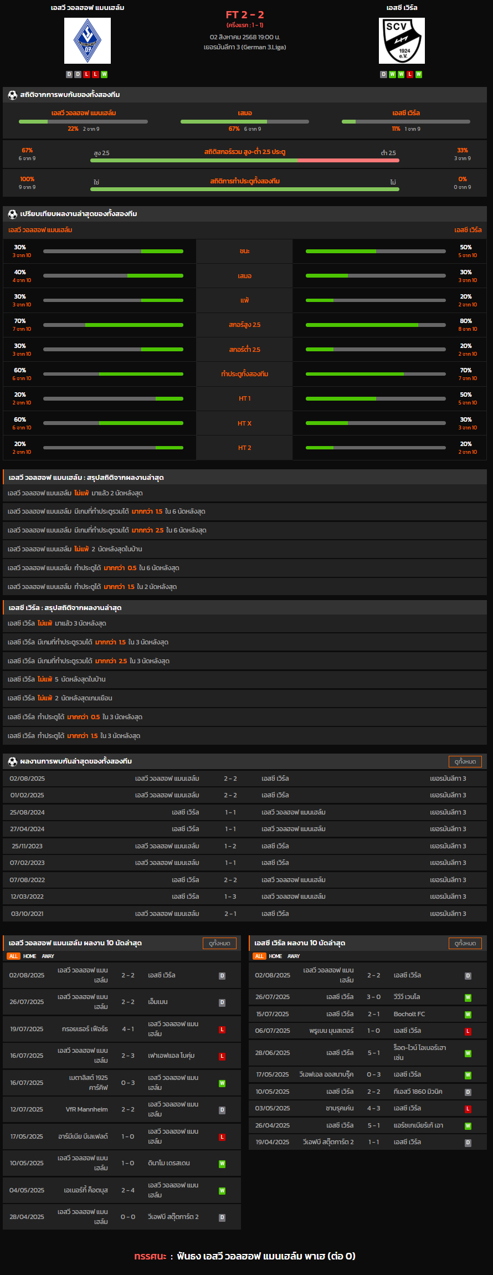Click L badge in Mannheim table 17/05/2025 row
Screen dimensions: 493x1275
pos(222,1137)
